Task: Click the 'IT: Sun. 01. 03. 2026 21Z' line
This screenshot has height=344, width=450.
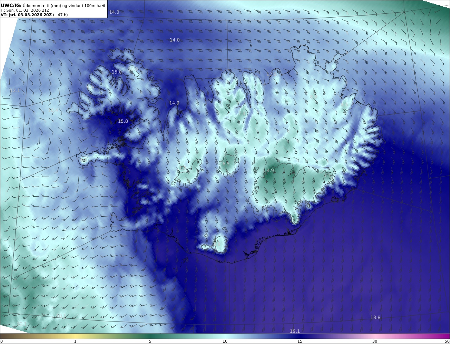Action: click(x=25, y=10)
